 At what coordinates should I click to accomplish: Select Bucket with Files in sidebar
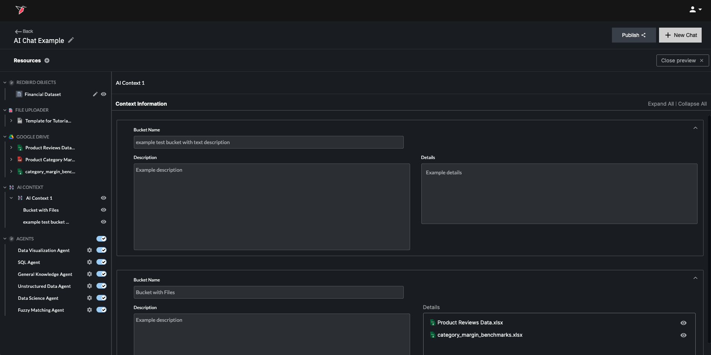coord(41,210)
